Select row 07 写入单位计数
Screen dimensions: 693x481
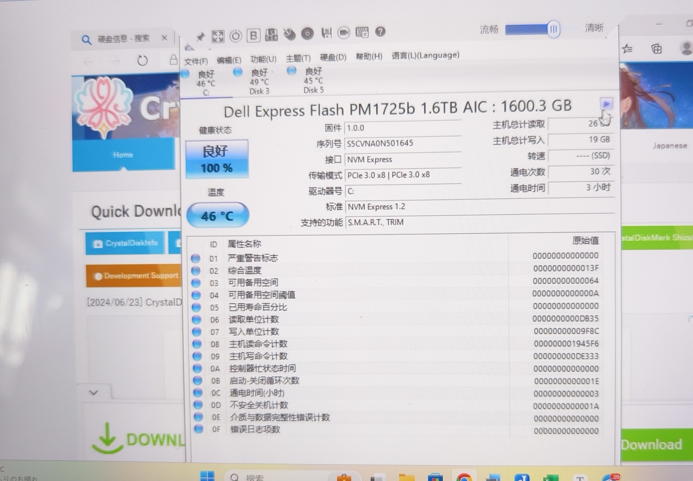(396, 332)
